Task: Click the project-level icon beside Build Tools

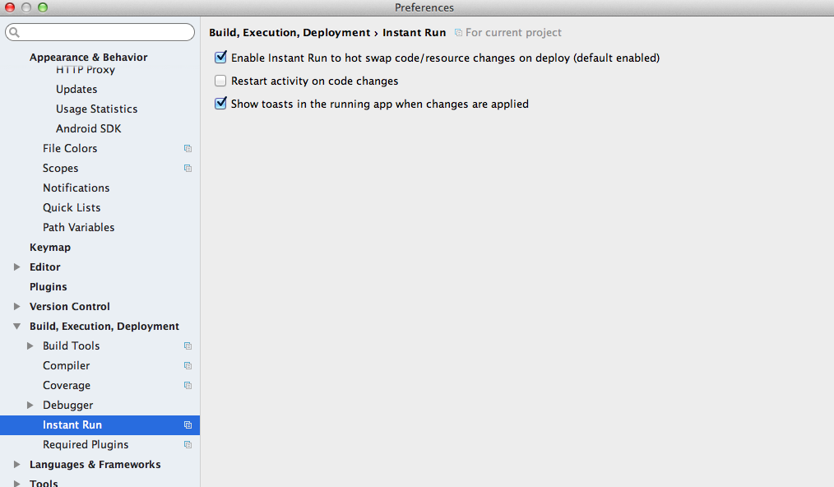Action: 188,346
